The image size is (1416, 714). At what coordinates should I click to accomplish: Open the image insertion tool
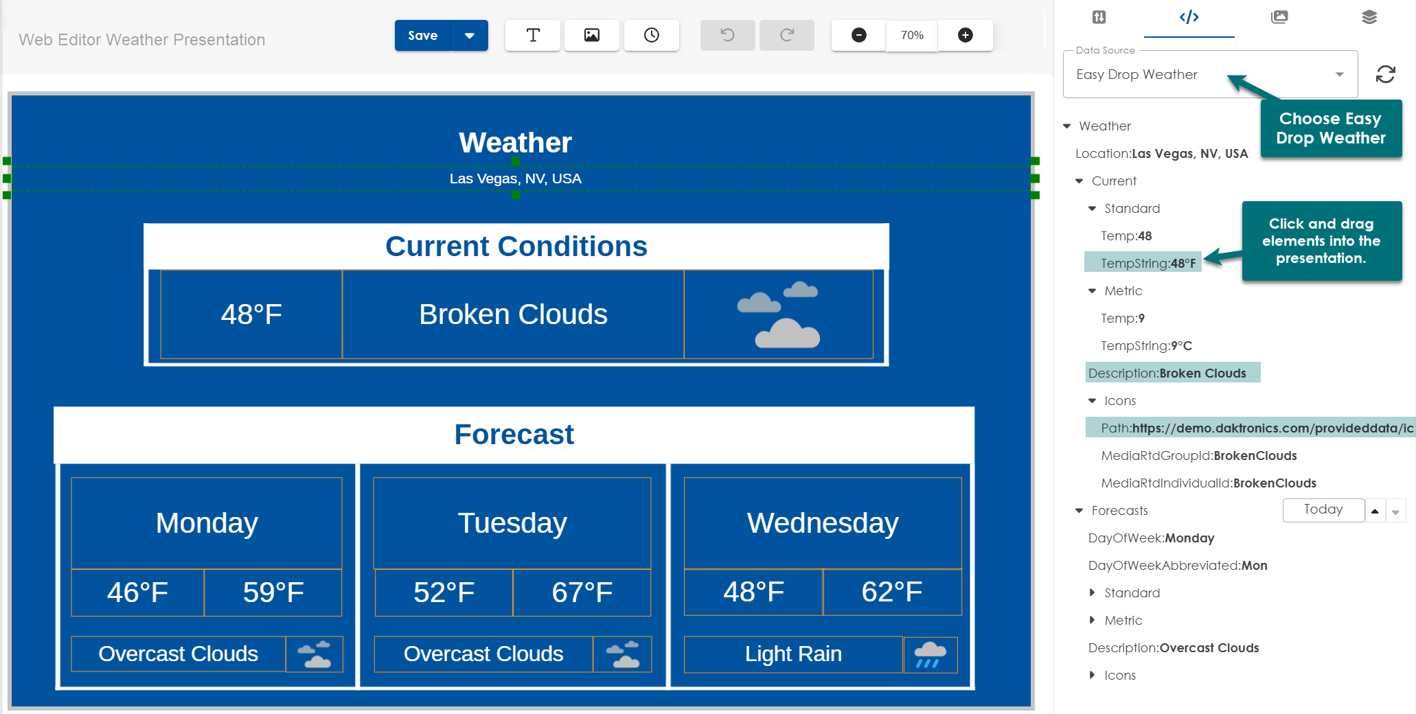coord(591,35)
